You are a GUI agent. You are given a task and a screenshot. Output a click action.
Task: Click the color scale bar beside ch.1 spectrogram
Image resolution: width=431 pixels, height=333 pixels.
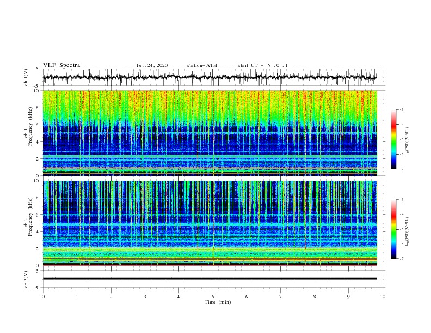(x=393, y=139)
